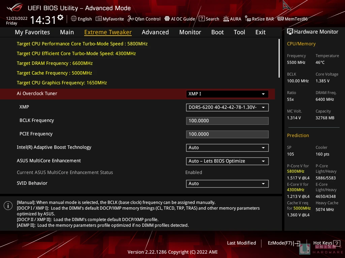Image resolution: width=345 pixels, height=258 pixels.
Task: Click the settings list scrollbar
Action: pyautogui.click(x=279, y=58)
